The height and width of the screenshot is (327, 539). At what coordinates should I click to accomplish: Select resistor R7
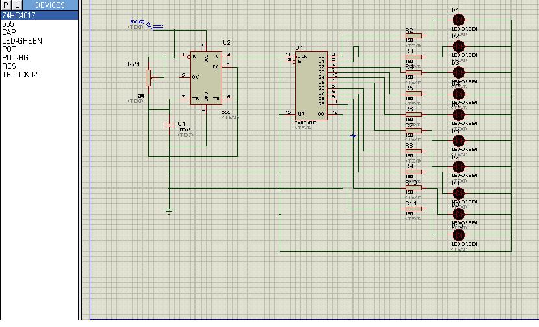pyautogui.click(x=414, y=130)
